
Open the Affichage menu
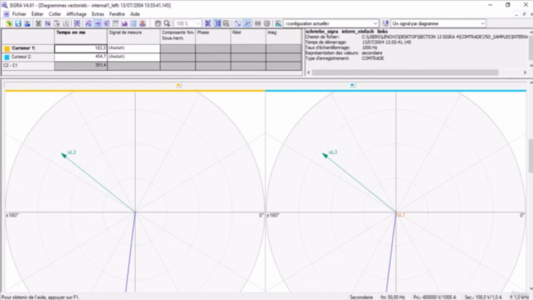point(76,14)
